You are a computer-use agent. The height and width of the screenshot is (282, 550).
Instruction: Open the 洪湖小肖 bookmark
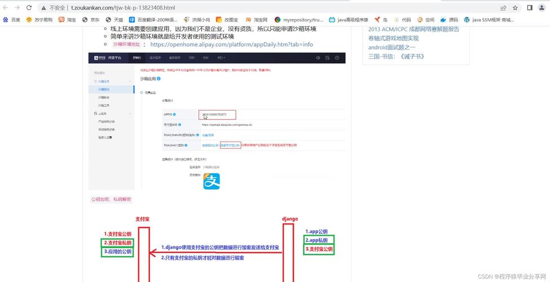[x=196, y=20]
